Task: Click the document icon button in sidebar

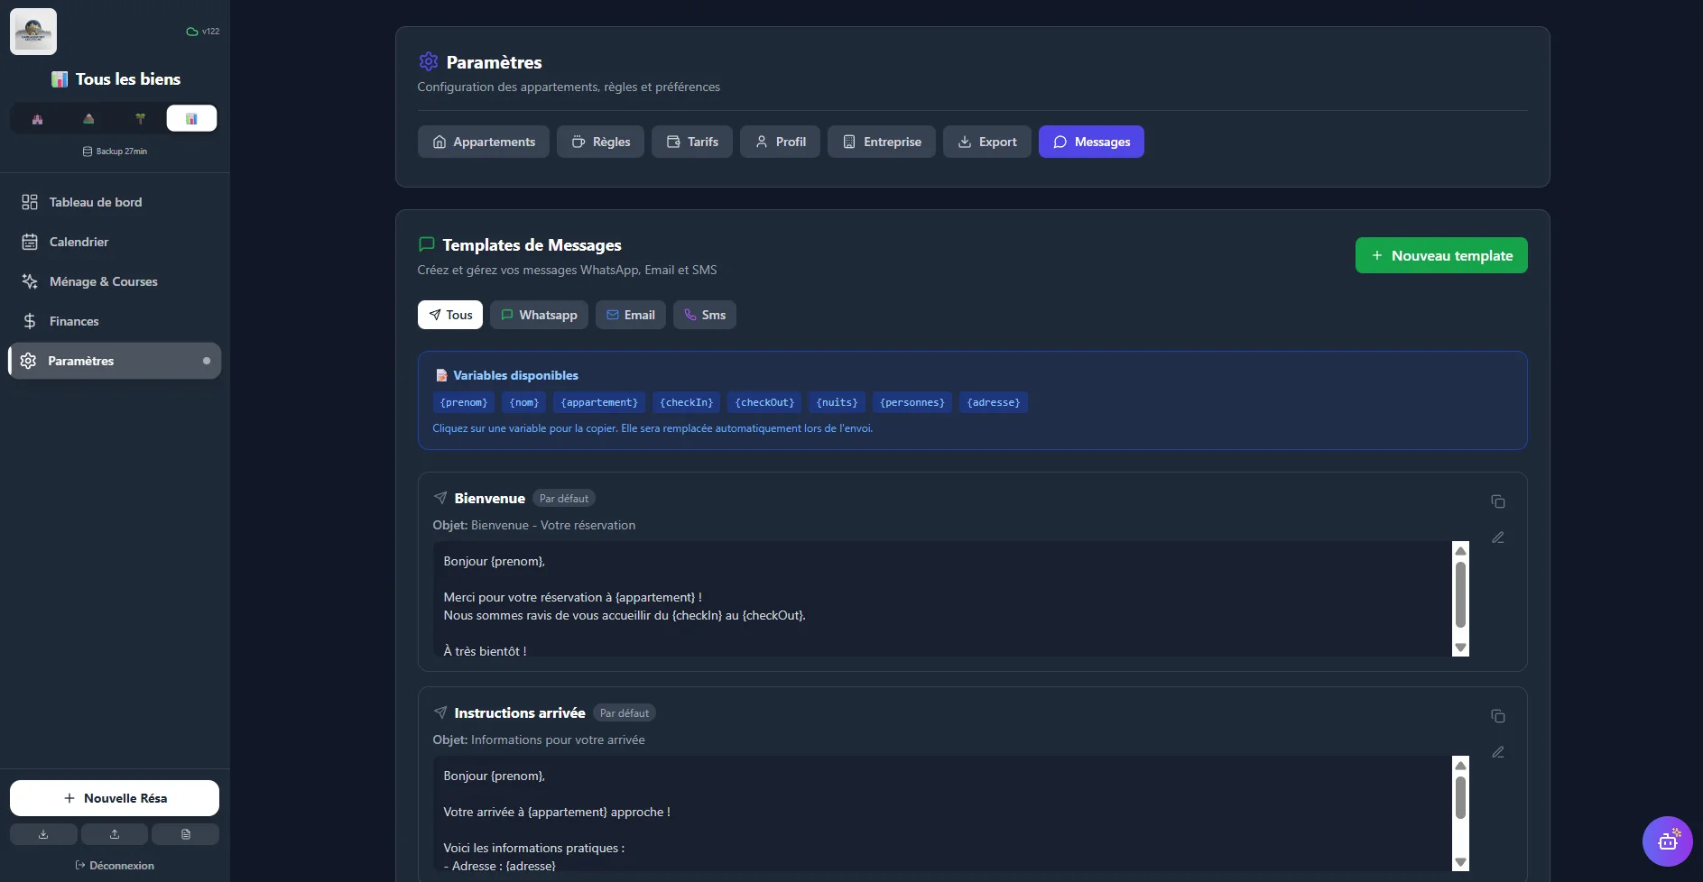Action: [x=185, y=834]
